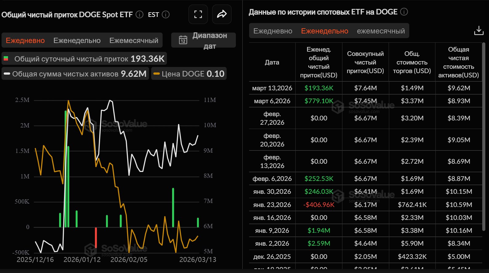489x273 pixels.
Task: Toggle the 'Общий суточный чистый приток' legend series
Action: pos(84,59)
